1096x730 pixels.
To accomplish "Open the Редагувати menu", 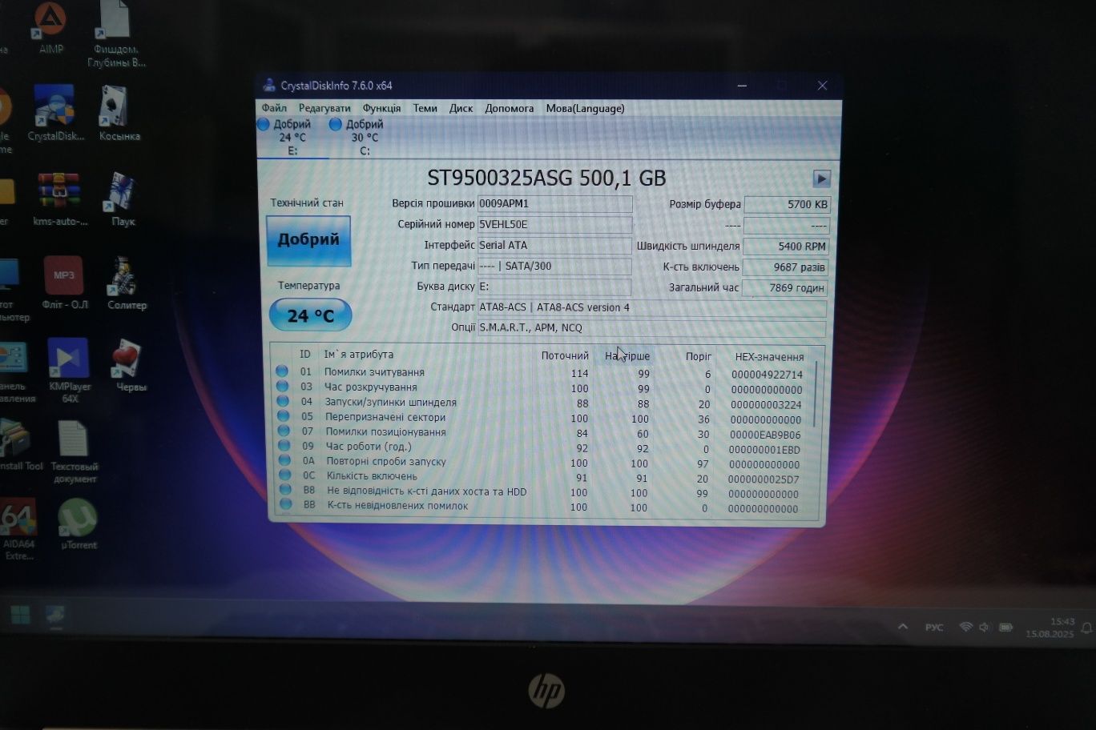I will [x=324, y=108].
